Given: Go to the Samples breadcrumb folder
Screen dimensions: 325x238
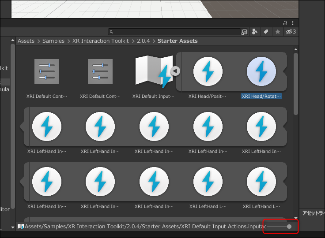Looking at the screenshot, I should (53, 41).
